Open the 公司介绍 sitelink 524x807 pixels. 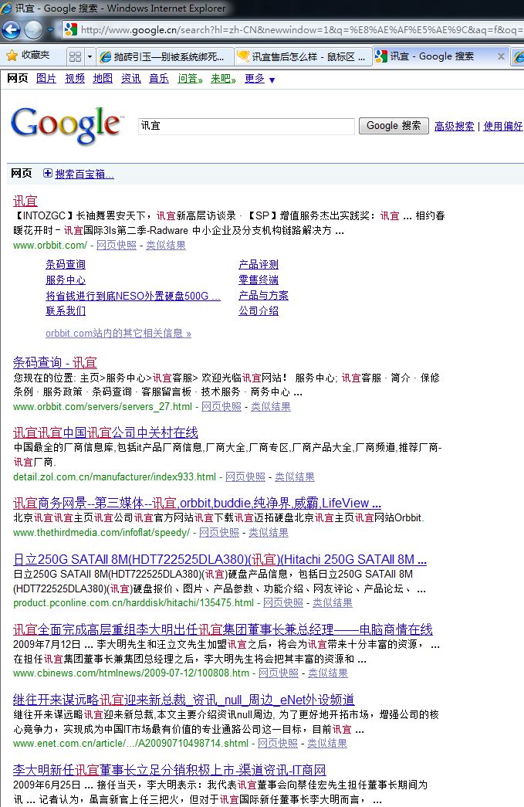(x=259, y=311)
